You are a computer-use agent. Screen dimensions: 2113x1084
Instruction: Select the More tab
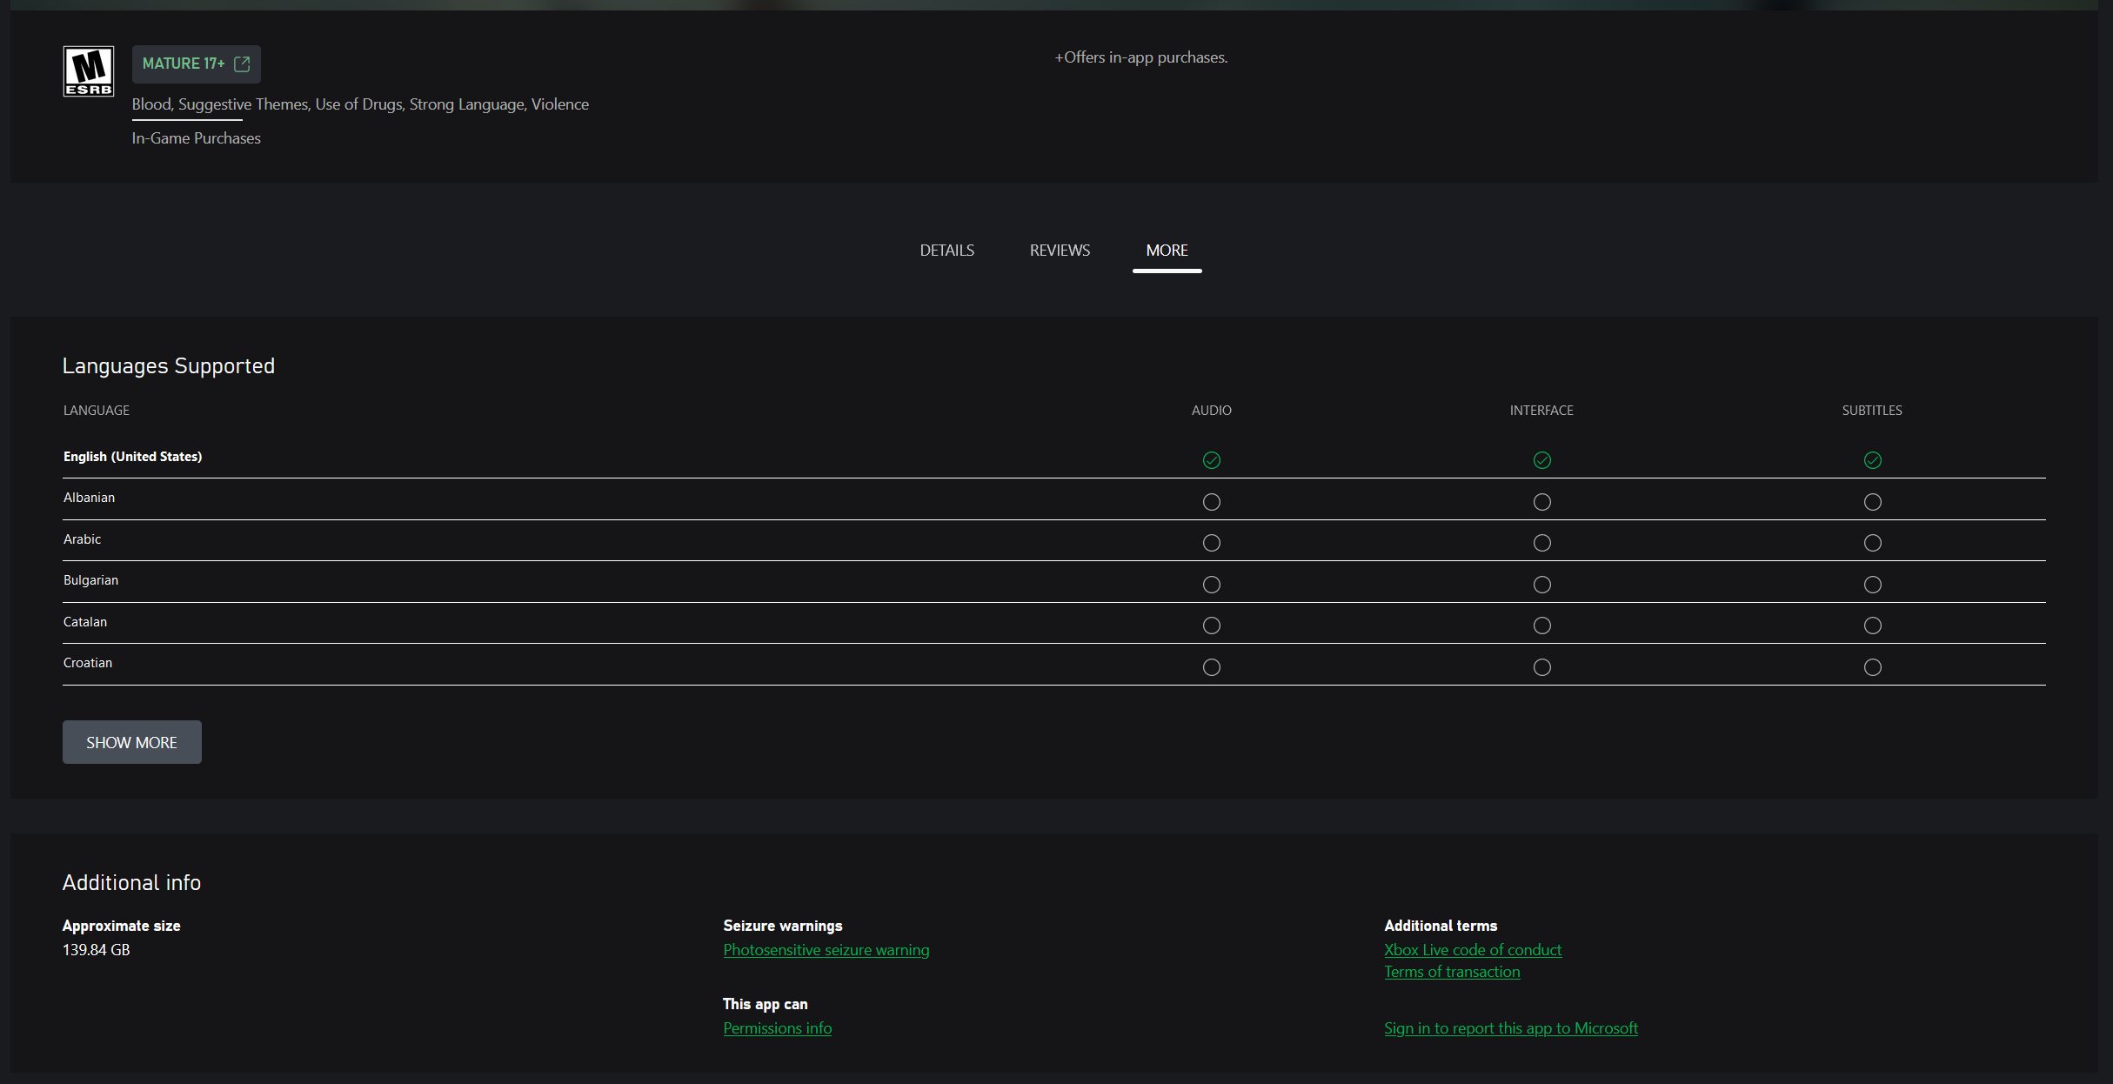tap(1167, 251)
